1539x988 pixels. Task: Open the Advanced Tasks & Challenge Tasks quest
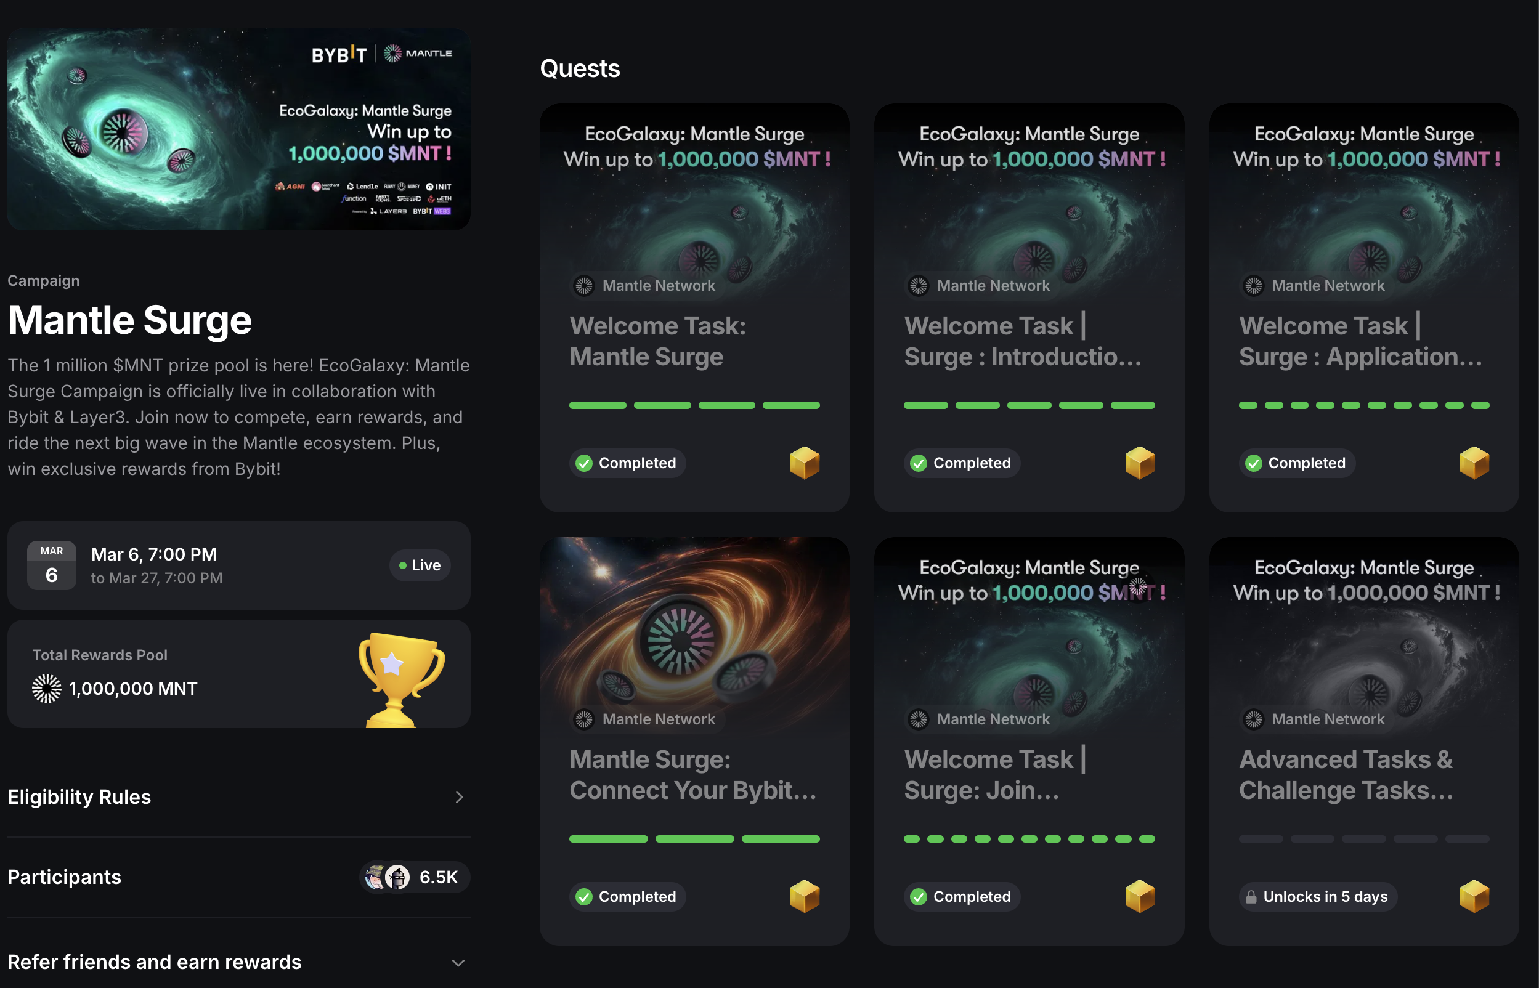click(x=1346, y=775)
